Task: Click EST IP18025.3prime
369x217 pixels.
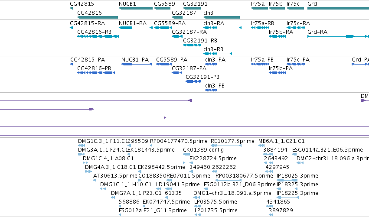Action: (x=297, y=176)
